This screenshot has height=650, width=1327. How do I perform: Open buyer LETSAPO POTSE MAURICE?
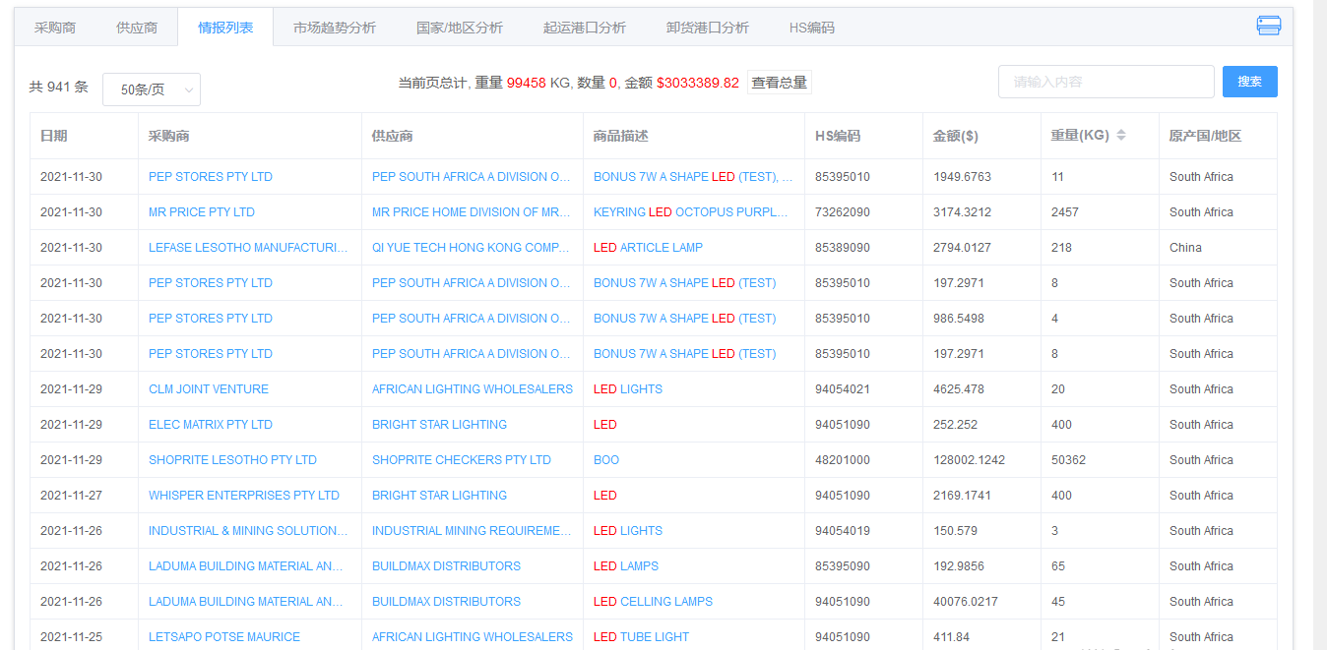[x=224, y=637]
